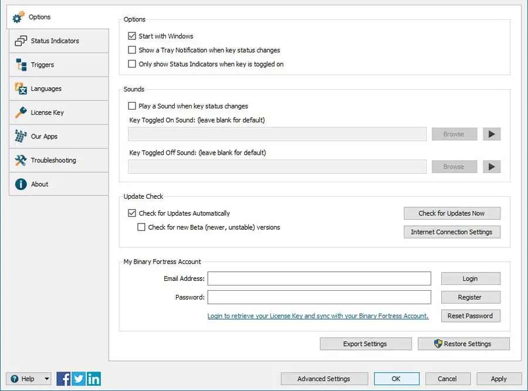
Task: Click the LinkedIn icon
Action: click(93, 379)
